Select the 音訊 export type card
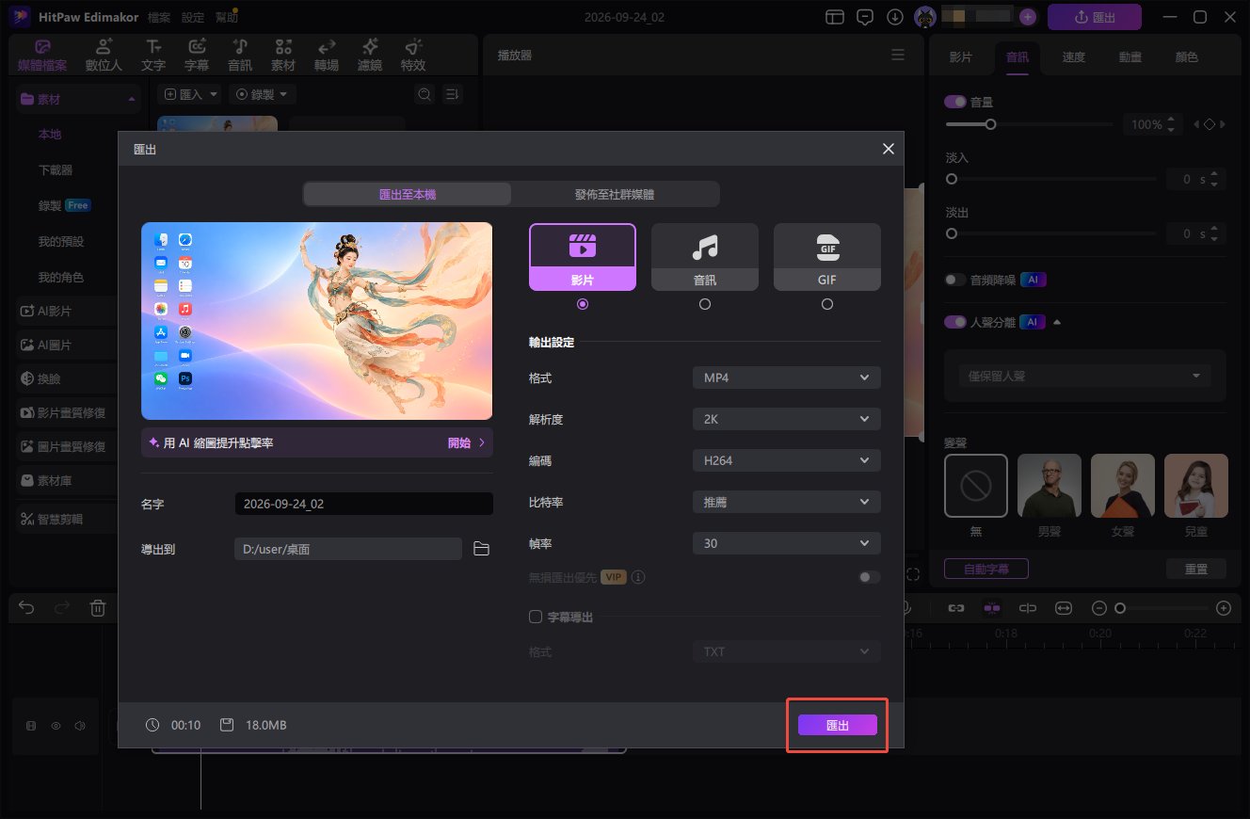This screenshot has width=1250, height=819. tap(705, 257)
